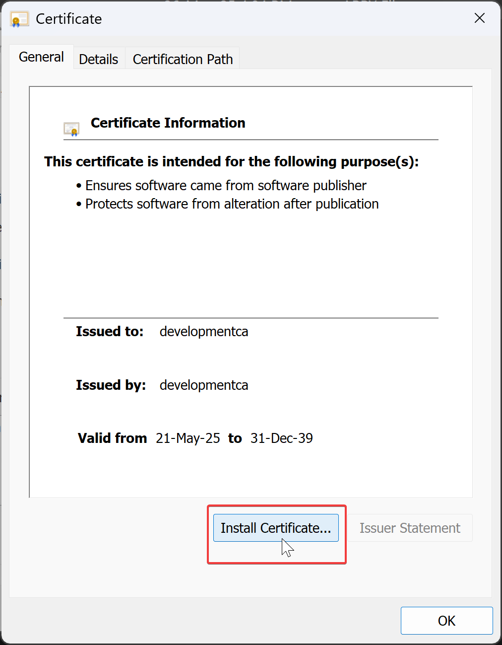Click the Issuer Statement button
The height and width of the screenshot is (645, 502).
tap(409, 528)
